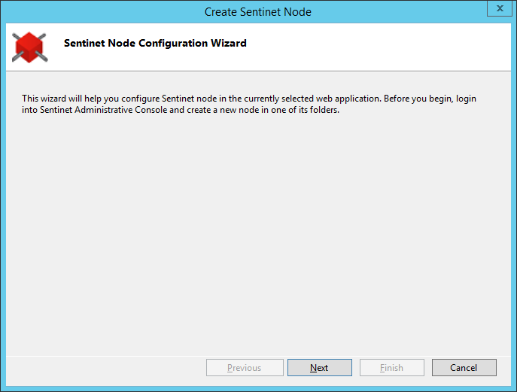Select the "Sentinet Node Configuration Wizard" heading
The image size is (517, 392).
[155, 44]
